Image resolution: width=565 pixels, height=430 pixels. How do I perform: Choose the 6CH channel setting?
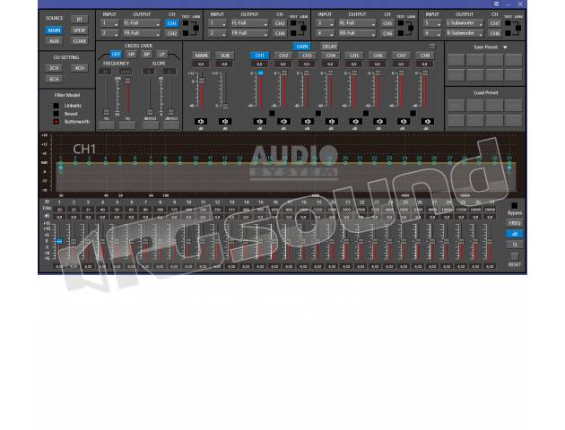[54, 79]
